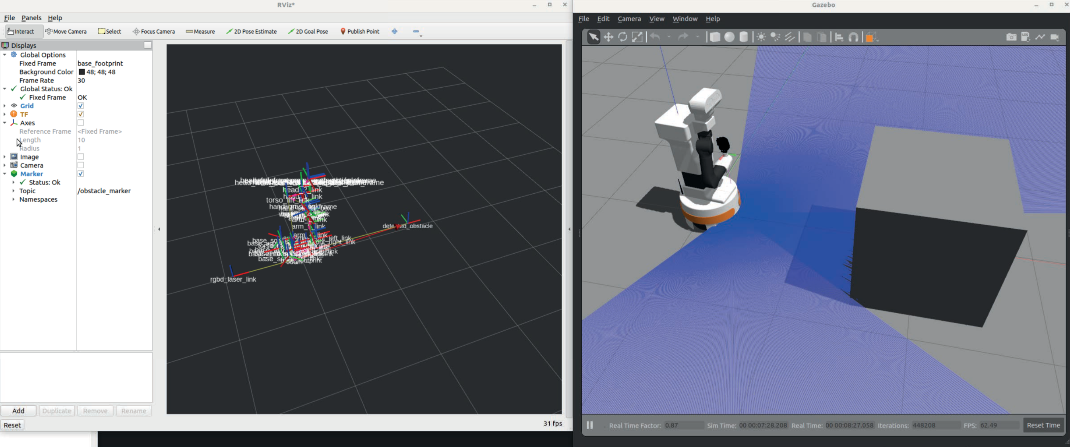Collapse the Global Status tree node

click(x=4, y=89)
